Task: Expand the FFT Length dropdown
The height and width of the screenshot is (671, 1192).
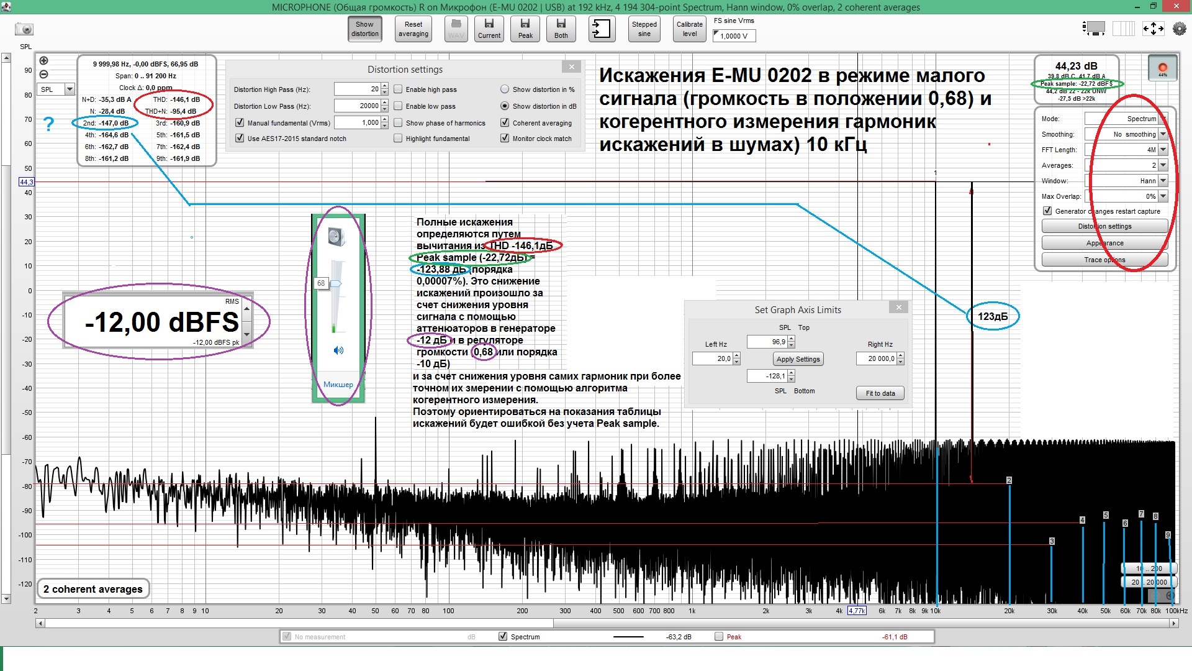Action: point(1163,150)
